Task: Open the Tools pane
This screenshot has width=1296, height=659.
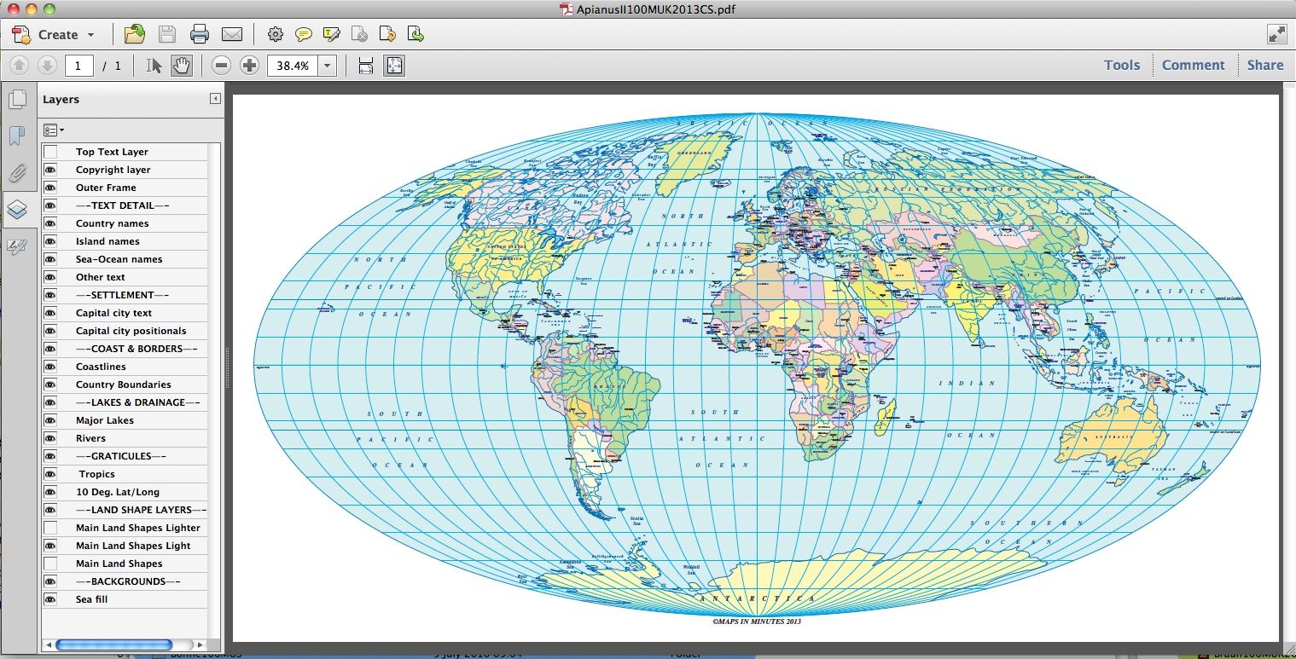Action: click(x=1122, y=65)
